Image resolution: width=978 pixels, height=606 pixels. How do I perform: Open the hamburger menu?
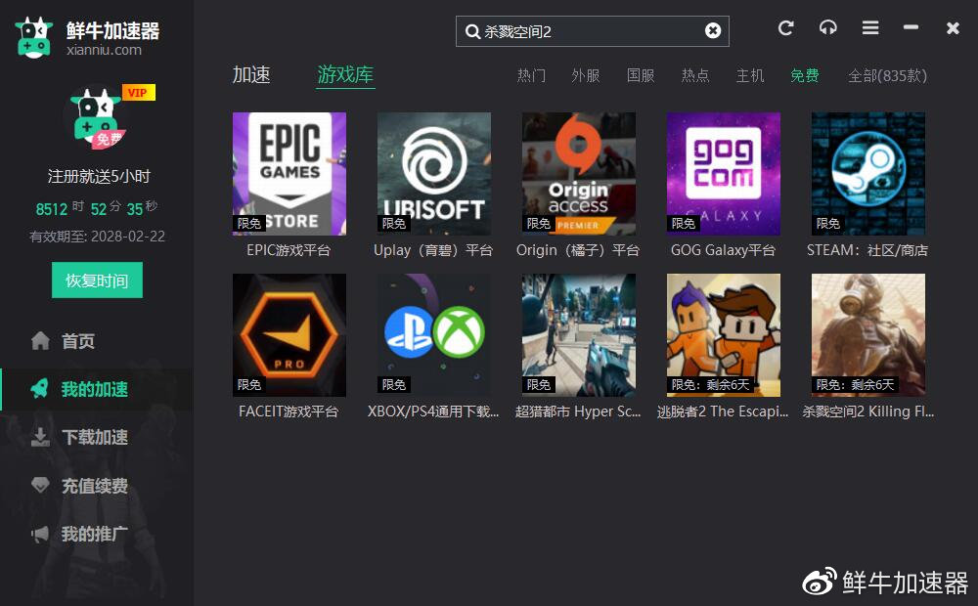[869, 28]
